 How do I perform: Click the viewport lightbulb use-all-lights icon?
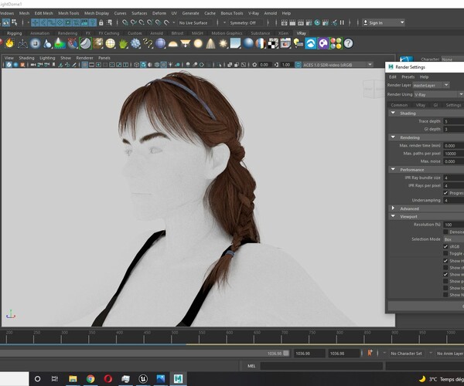(x=171, y=65)
